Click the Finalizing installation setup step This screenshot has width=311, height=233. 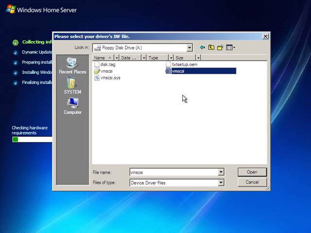click(33, 83)
